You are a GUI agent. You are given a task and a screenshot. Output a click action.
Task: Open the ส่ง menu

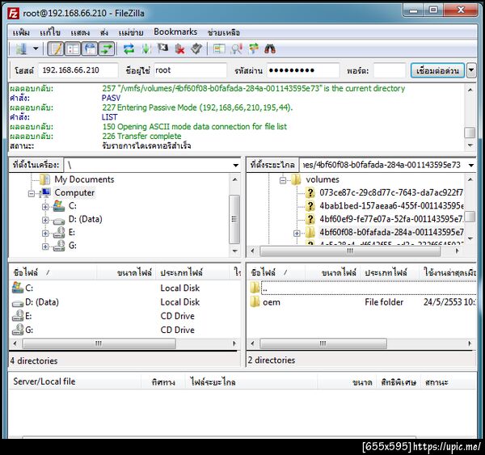(x=104, y=32)
